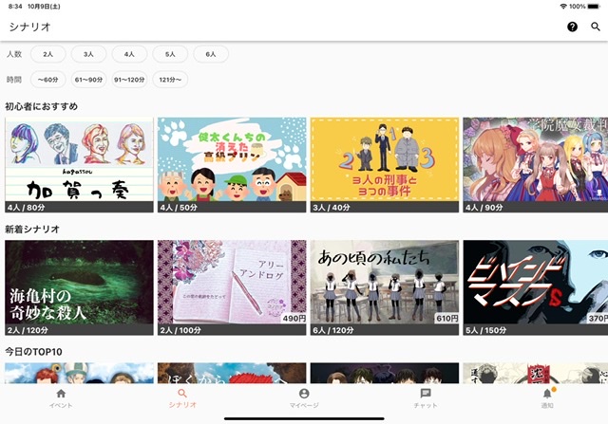Toggle the 2人 player count filter
The height and width of the screenshot is (424, 608).
pyautogui.click(x=48, y=54)
